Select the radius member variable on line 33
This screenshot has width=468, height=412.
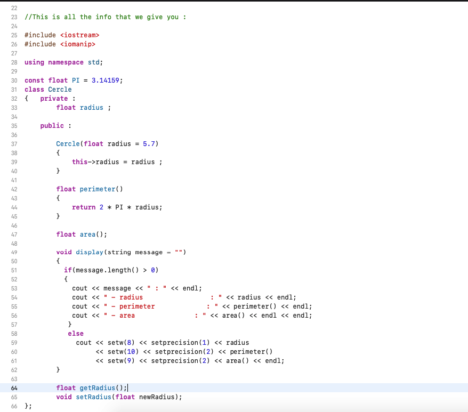coord(92,107)
